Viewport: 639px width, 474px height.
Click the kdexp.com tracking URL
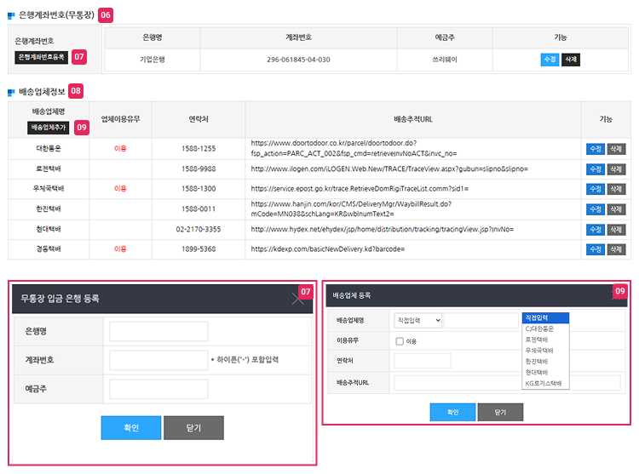328,249
